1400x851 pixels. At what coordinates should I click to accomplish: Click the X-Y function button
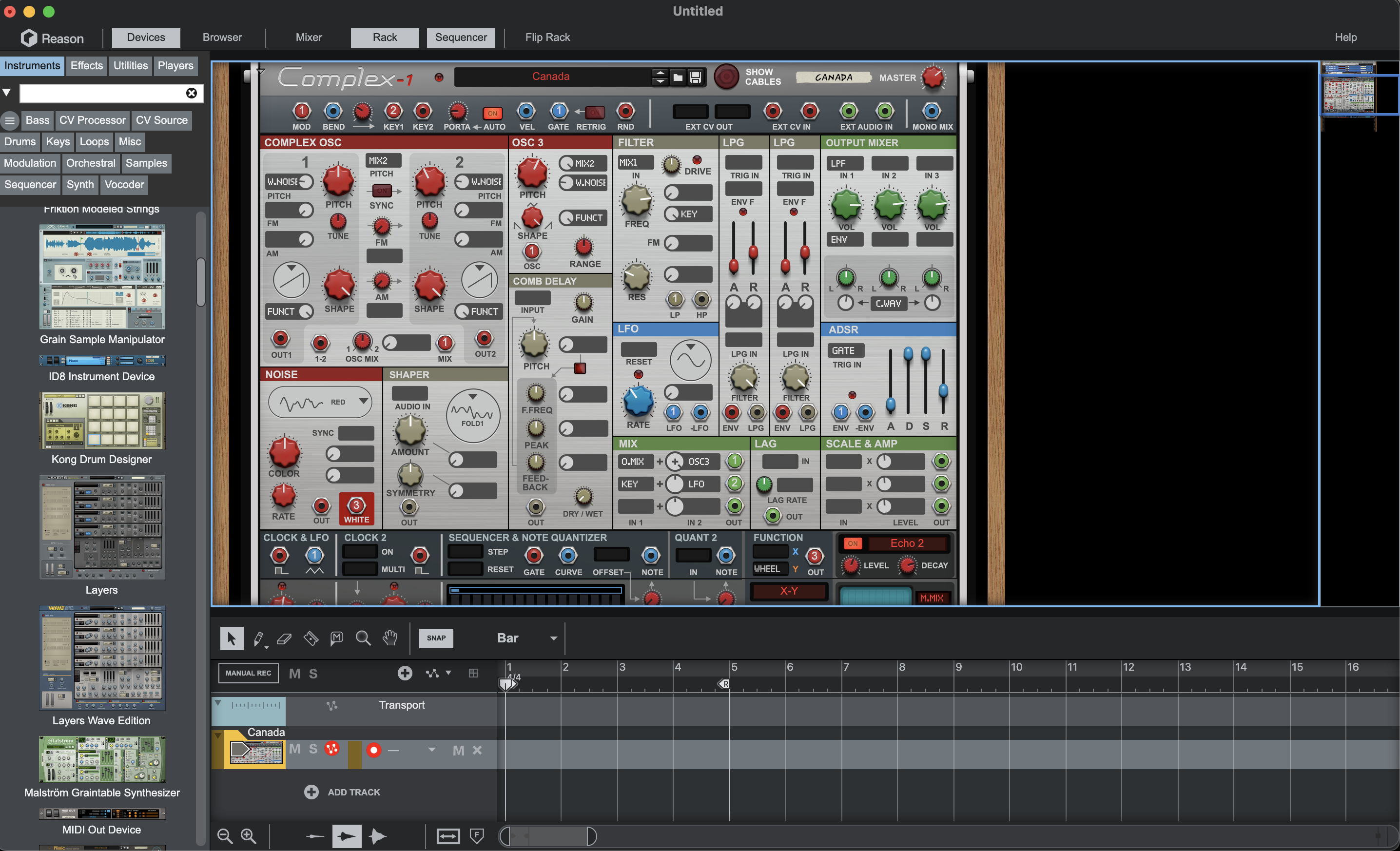click(x=789, y=591)
